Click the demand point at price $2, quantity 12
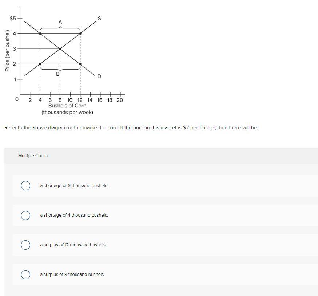The image size is (318, 296). coord(80,64)
